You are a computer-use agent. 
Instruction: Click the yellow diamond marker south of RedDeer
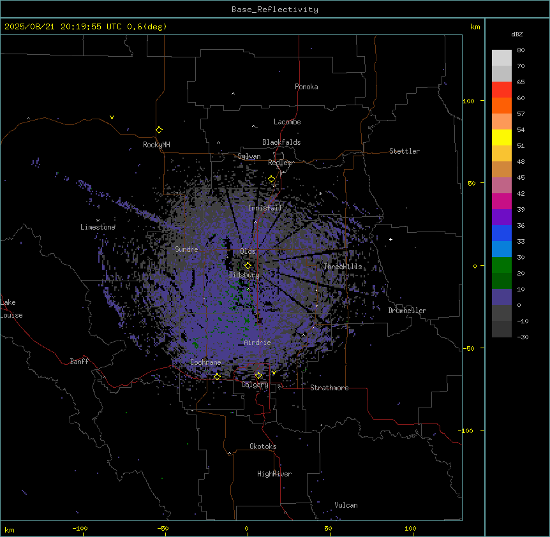(272, 179)
